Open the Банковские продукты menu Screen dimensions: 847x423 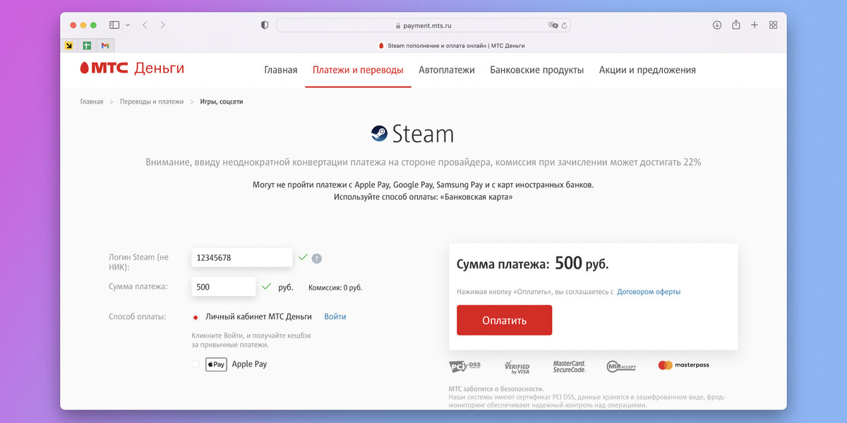(536, 70)
